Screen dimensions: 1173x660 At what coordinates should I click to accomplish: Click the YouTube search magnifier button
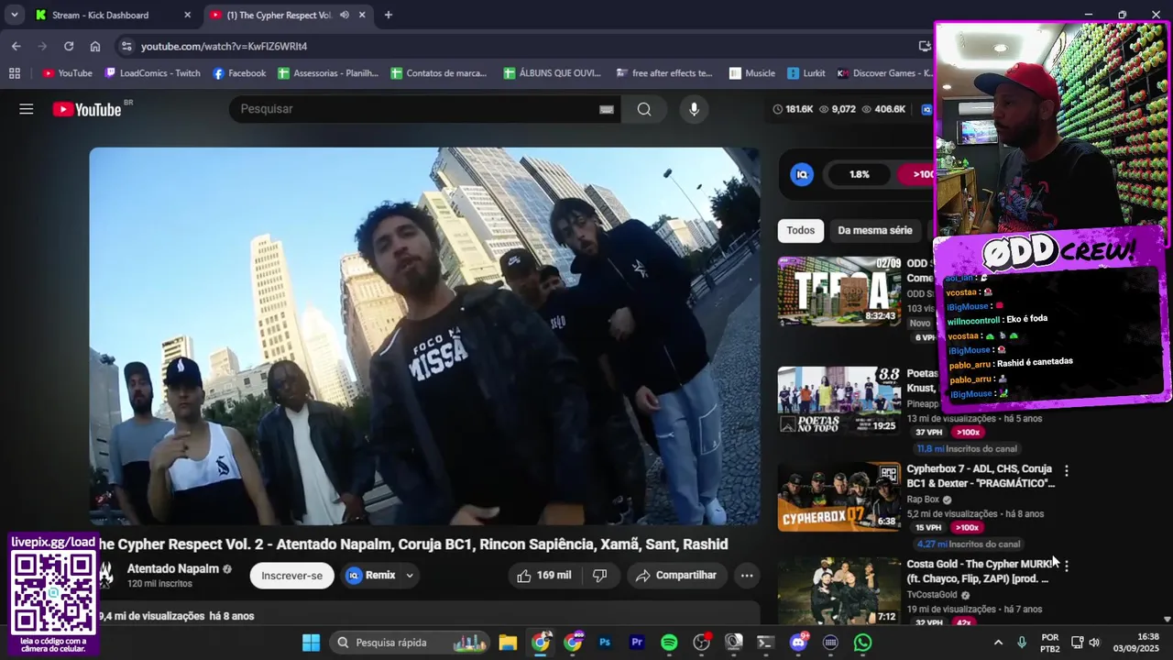(644, 109)
